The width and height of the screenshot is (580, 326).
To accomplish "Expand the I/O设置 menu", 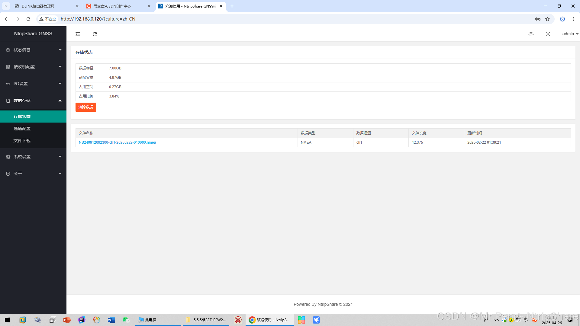I will click(33, 84).
